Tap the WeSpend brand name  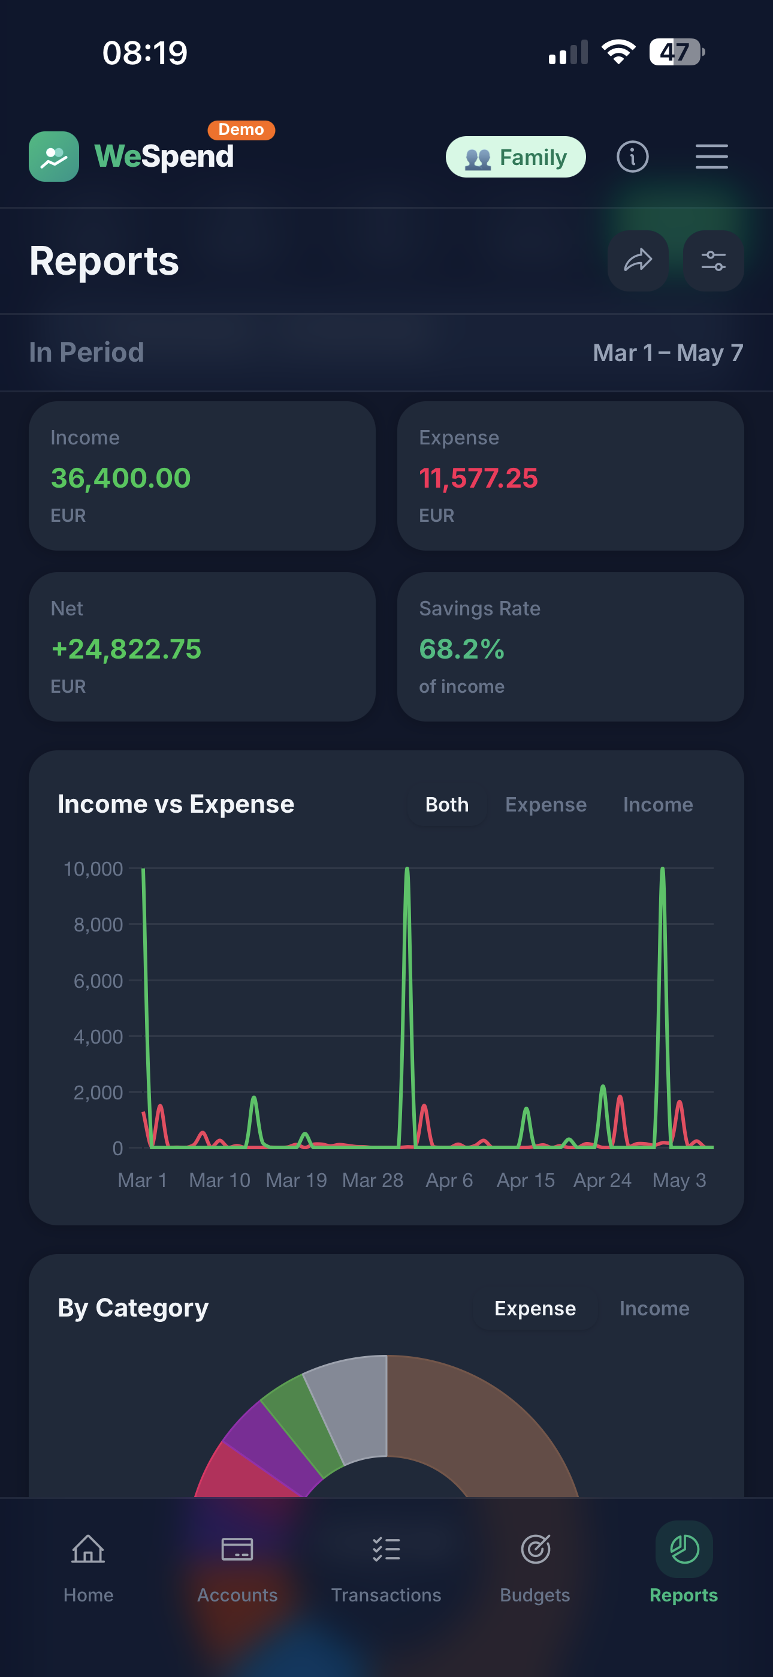pyautogui.click(x=164, y=157)
